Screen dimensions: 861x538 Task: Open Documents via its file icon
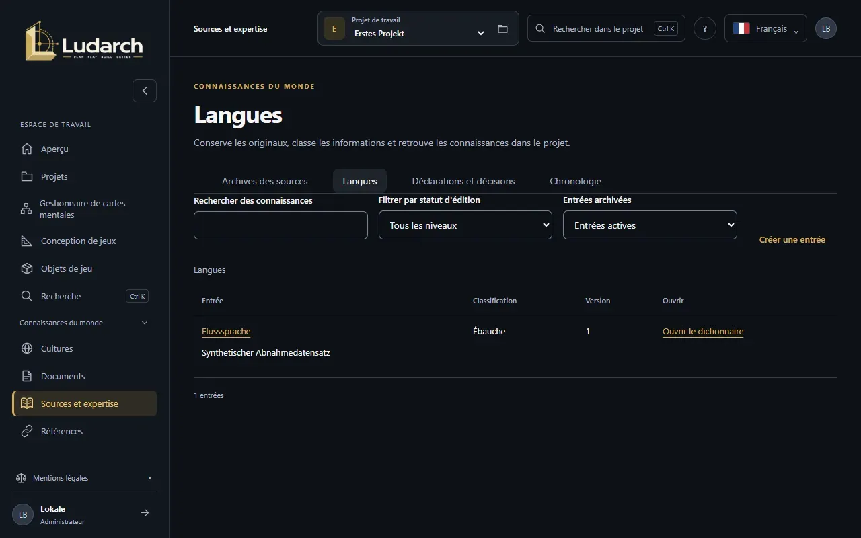pyautogui.click(x=27, y=376)
